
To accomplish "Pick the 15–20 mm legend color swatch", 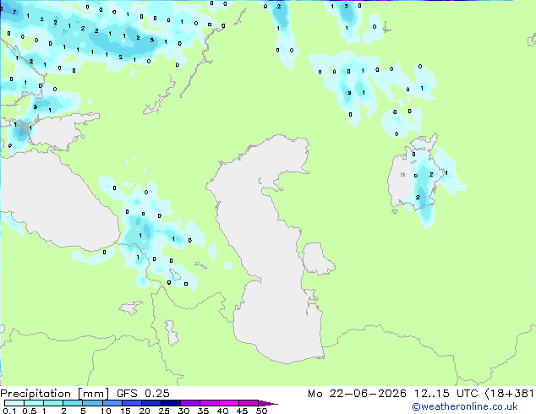I will [131, 403].
